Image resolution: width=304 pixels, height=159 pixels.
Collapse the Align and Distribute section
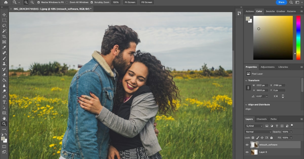pos(246,105)
